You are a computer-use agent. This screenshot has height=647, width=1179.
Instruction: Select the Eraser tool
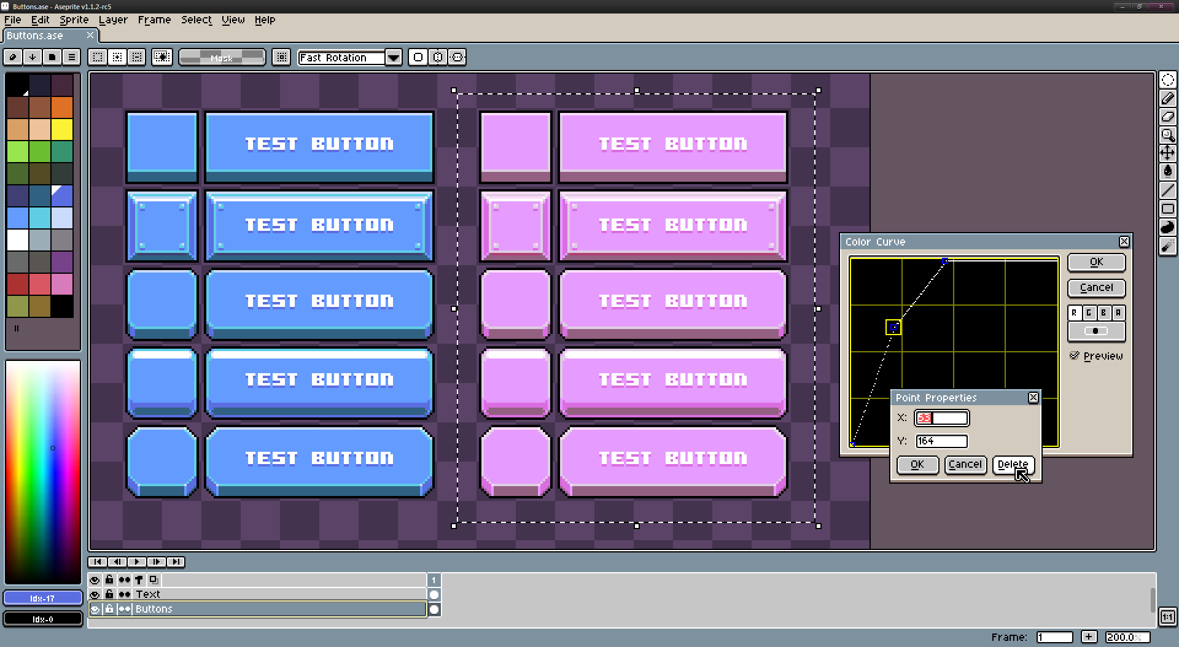click(x=1169, y=117)
